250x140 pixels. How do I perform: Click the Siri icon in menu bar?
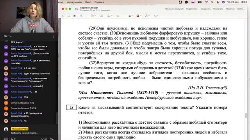223,2
